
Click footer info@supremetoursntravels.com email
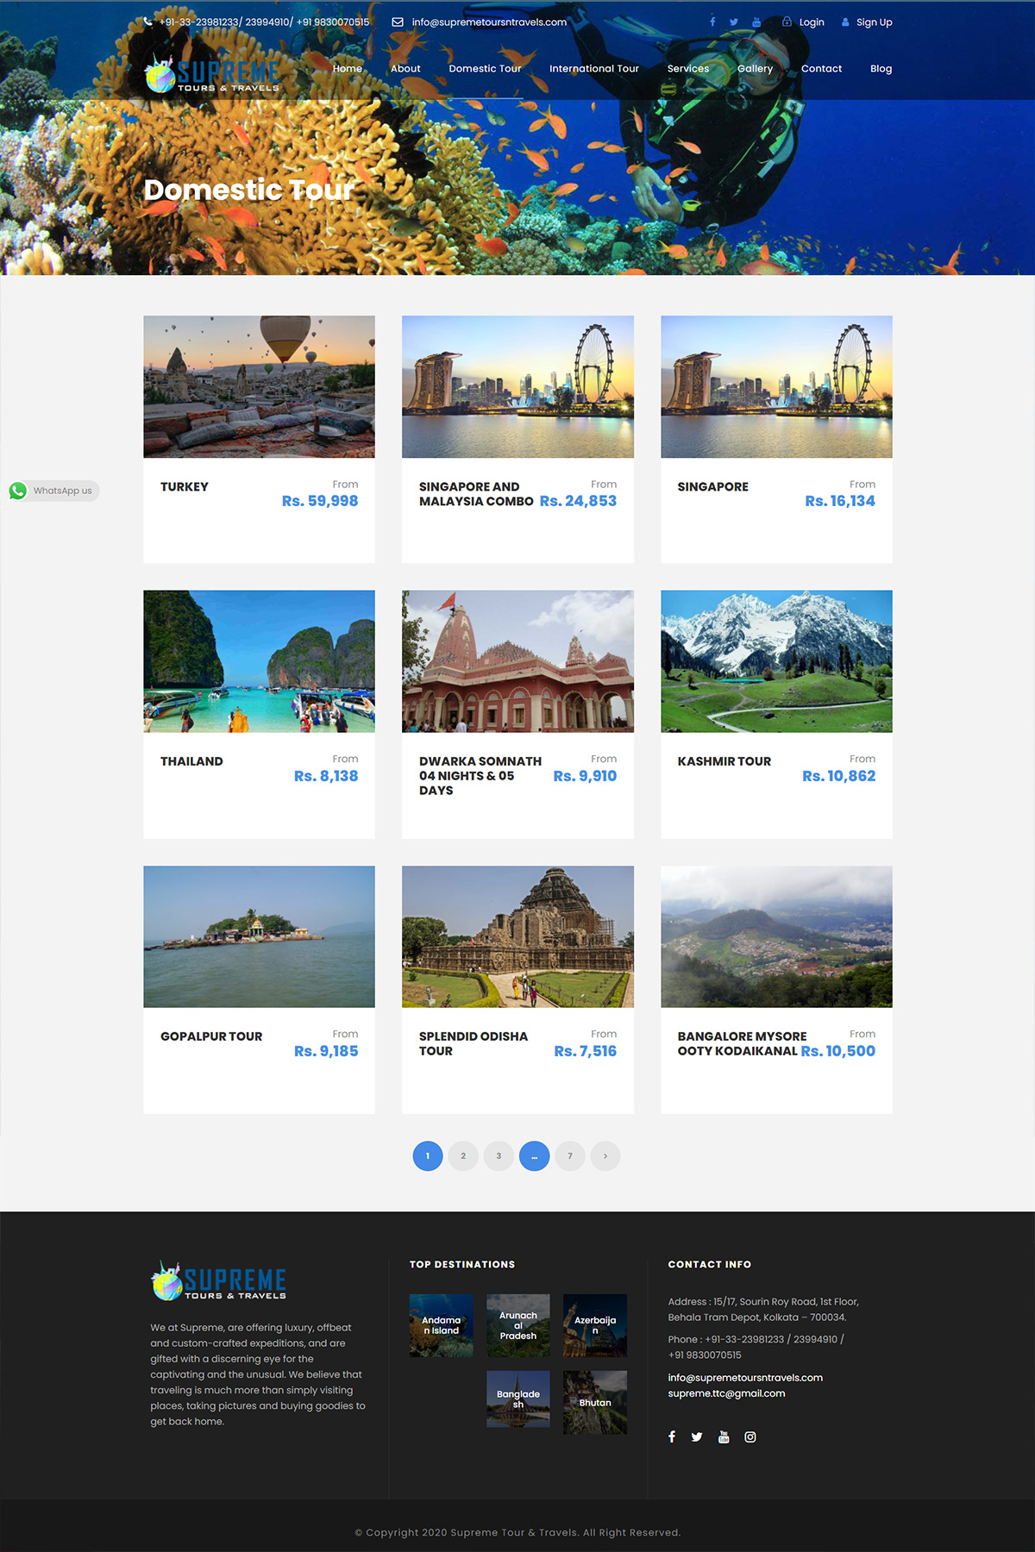[745, 1378]
